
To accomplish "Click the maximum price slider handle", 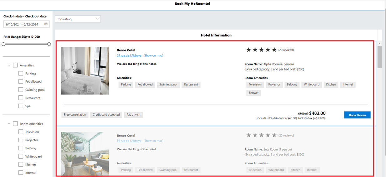I will click(x=49, y=44).
